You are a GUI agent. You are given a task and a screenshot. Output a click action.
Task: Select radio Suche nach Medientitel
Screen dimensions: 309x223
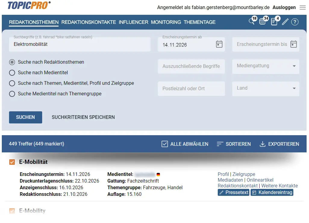tap(12, 73)
